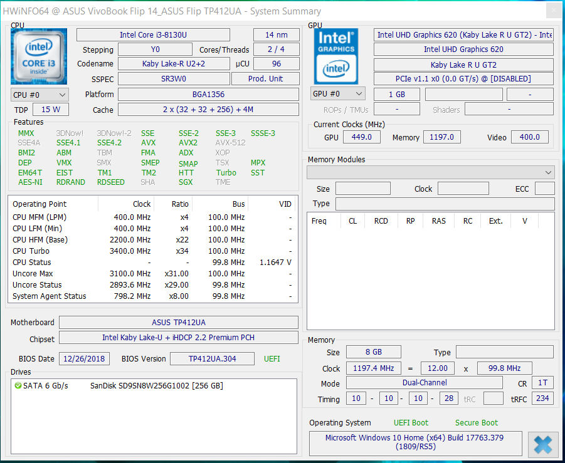Click the CPU Status voltage 1.1647 V

pos(275,263)
